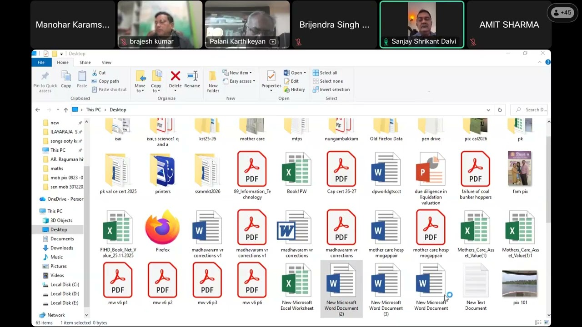The width and height of the screenshot is (582, 327).
Task: Show file History from the ribbon
Action: tap(294, 89)
